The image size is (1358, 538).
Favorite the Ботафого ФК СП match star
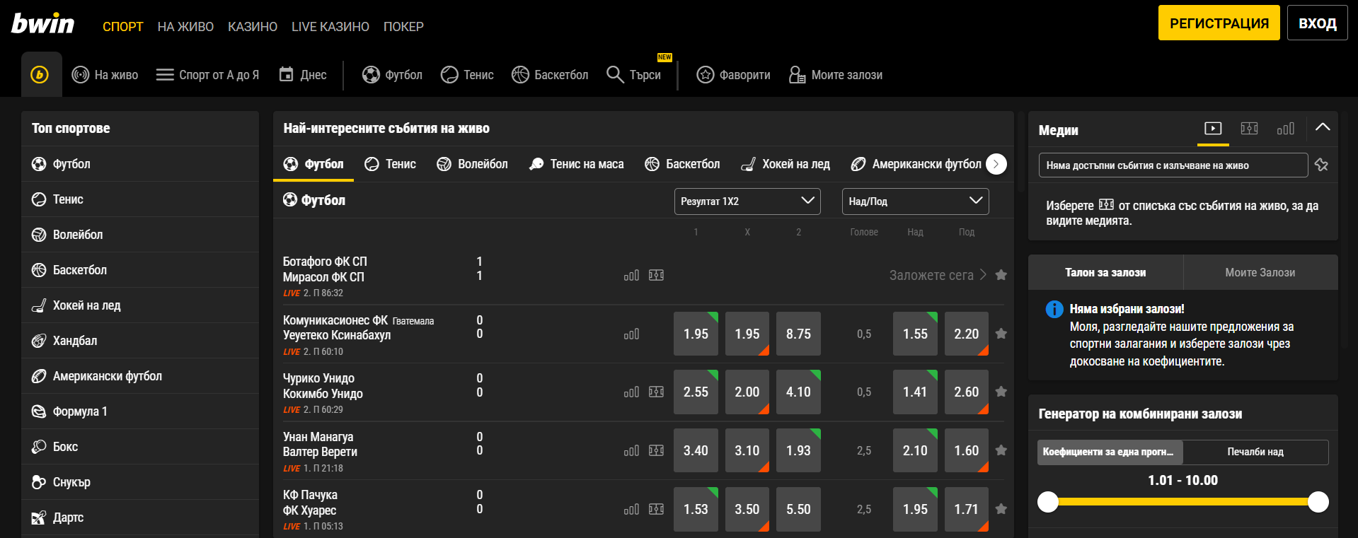[x=1001, y=275]
